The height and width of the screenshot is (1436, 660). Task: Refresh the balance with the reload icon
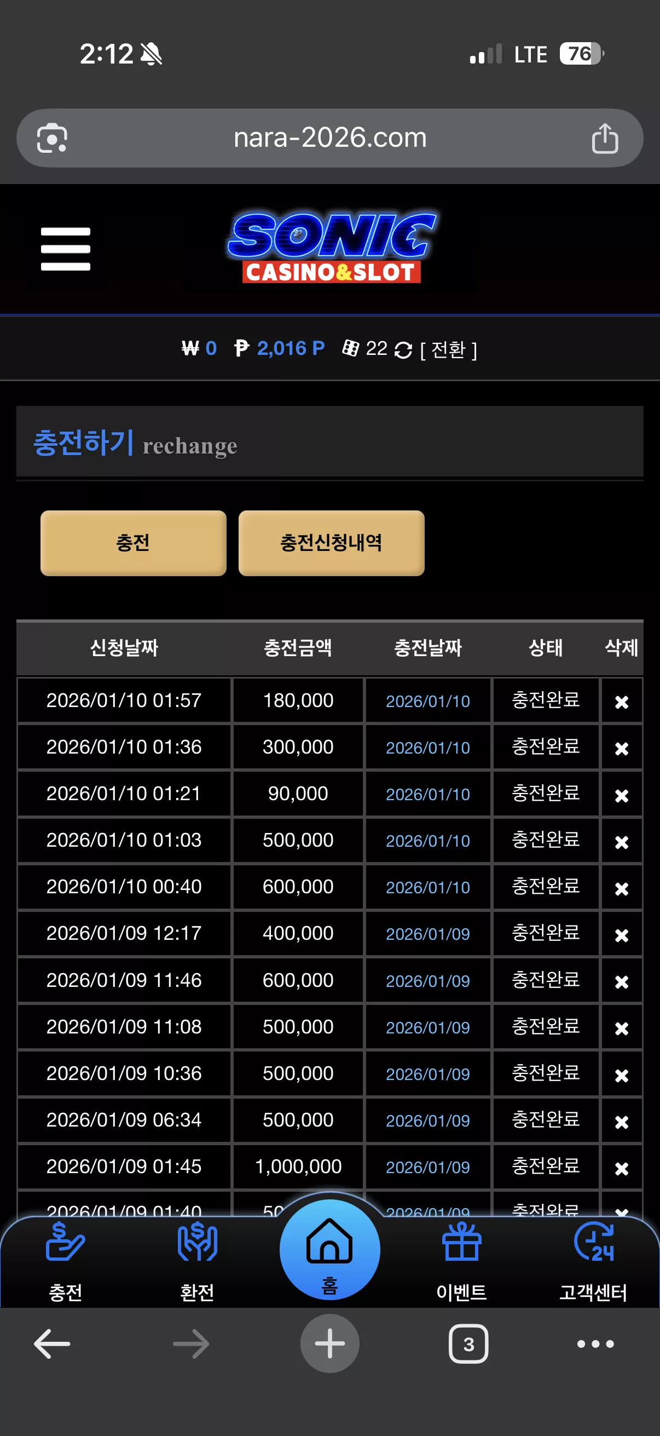click(403, 350)
